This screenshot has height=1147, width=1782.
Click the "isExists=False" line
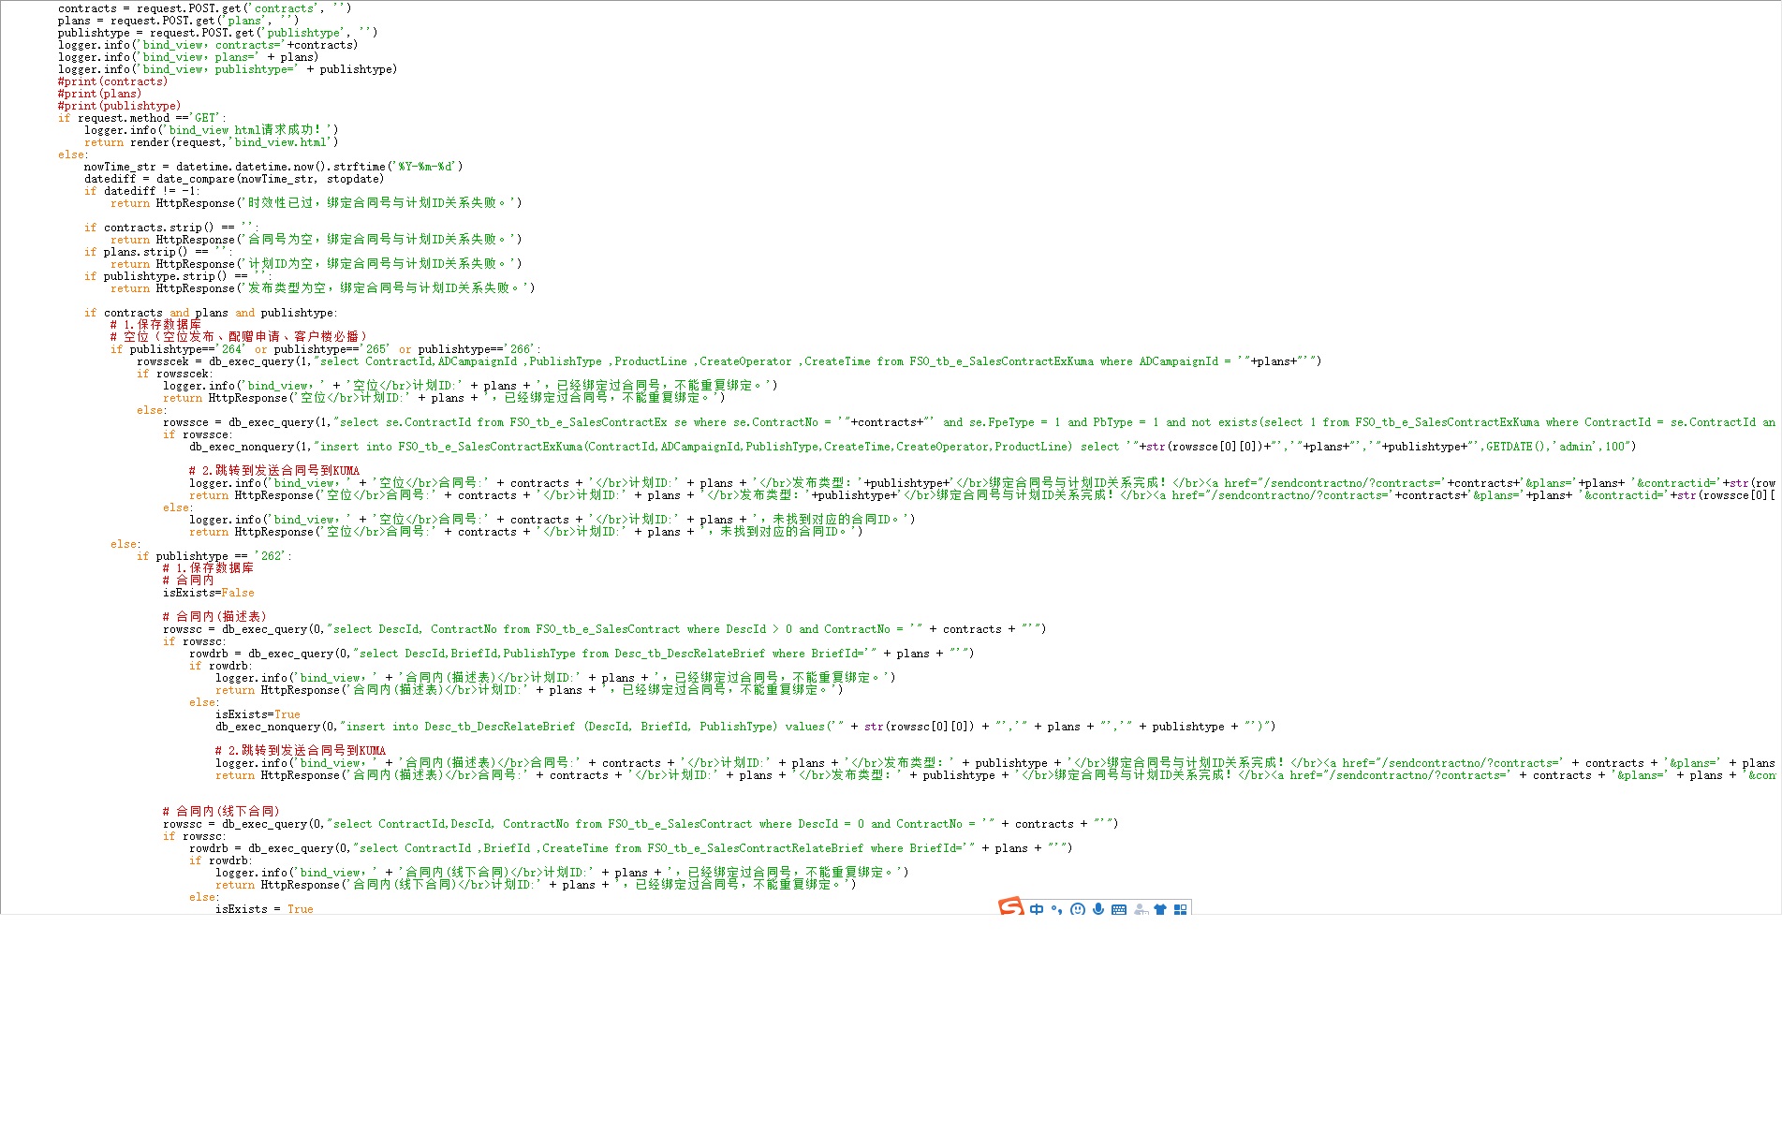[209, 593]
